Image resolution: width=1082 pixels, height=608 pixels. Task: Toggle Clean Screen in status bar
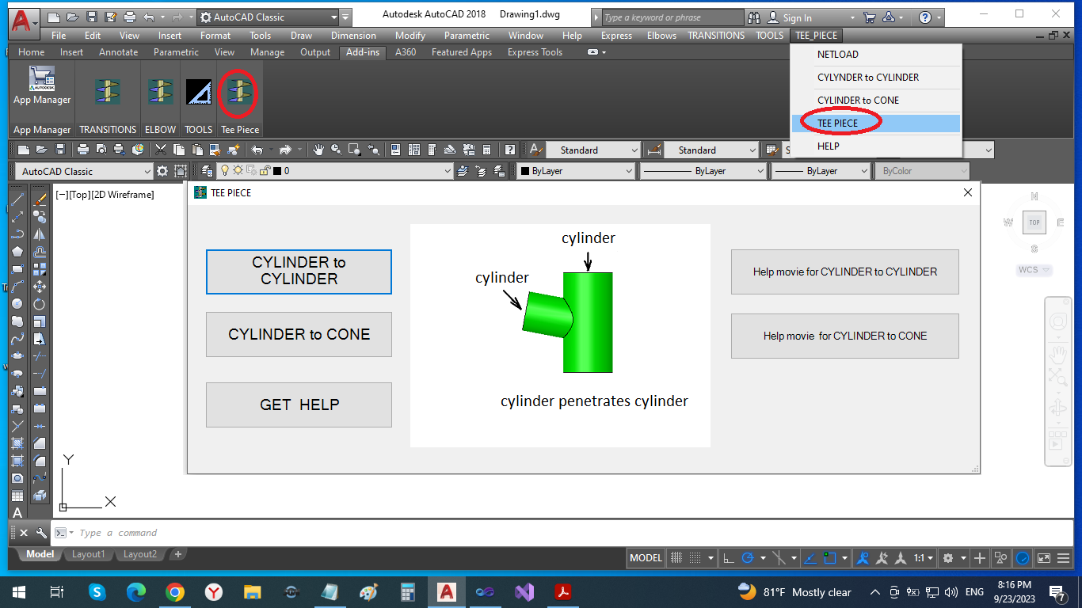click(x=1043, y=558)
